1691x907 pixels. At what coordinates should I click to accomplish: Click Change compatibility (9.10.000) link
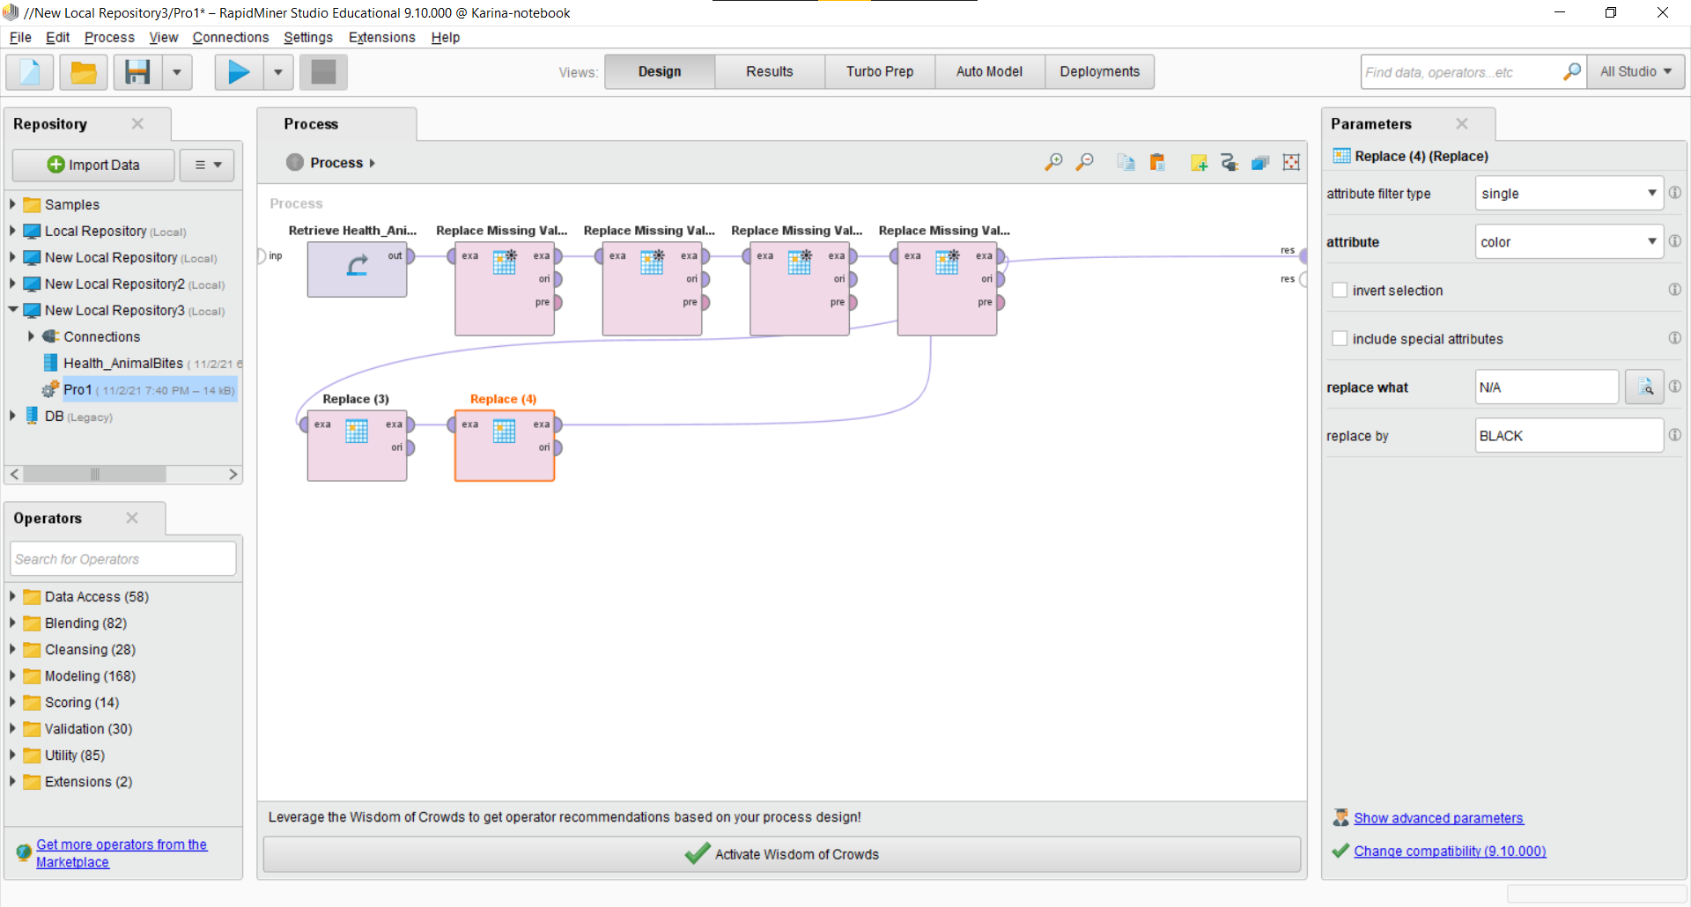1450,851
